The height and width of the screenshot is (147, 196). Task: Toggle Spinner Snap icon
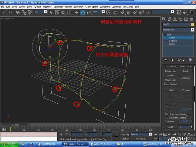[x=141, y=12]
